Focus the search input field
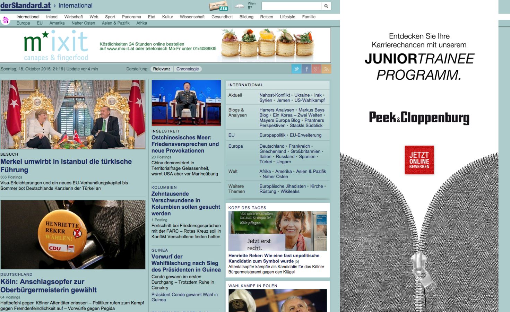Viewport: 510px width, 312px height. pyautogui.click(x=292, y=6)
